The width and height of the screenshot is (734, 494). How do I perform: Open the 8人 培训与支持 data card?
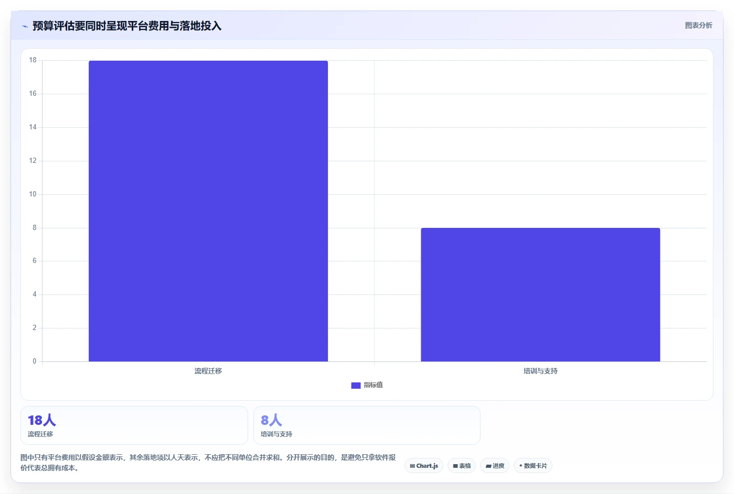367,425
